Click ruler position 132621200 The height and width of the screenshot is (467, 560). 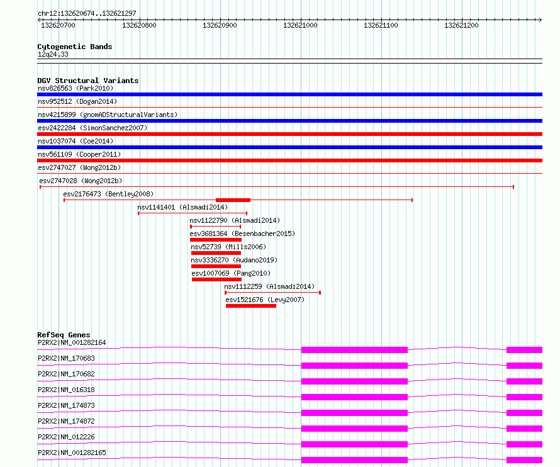tap(461, 25)
